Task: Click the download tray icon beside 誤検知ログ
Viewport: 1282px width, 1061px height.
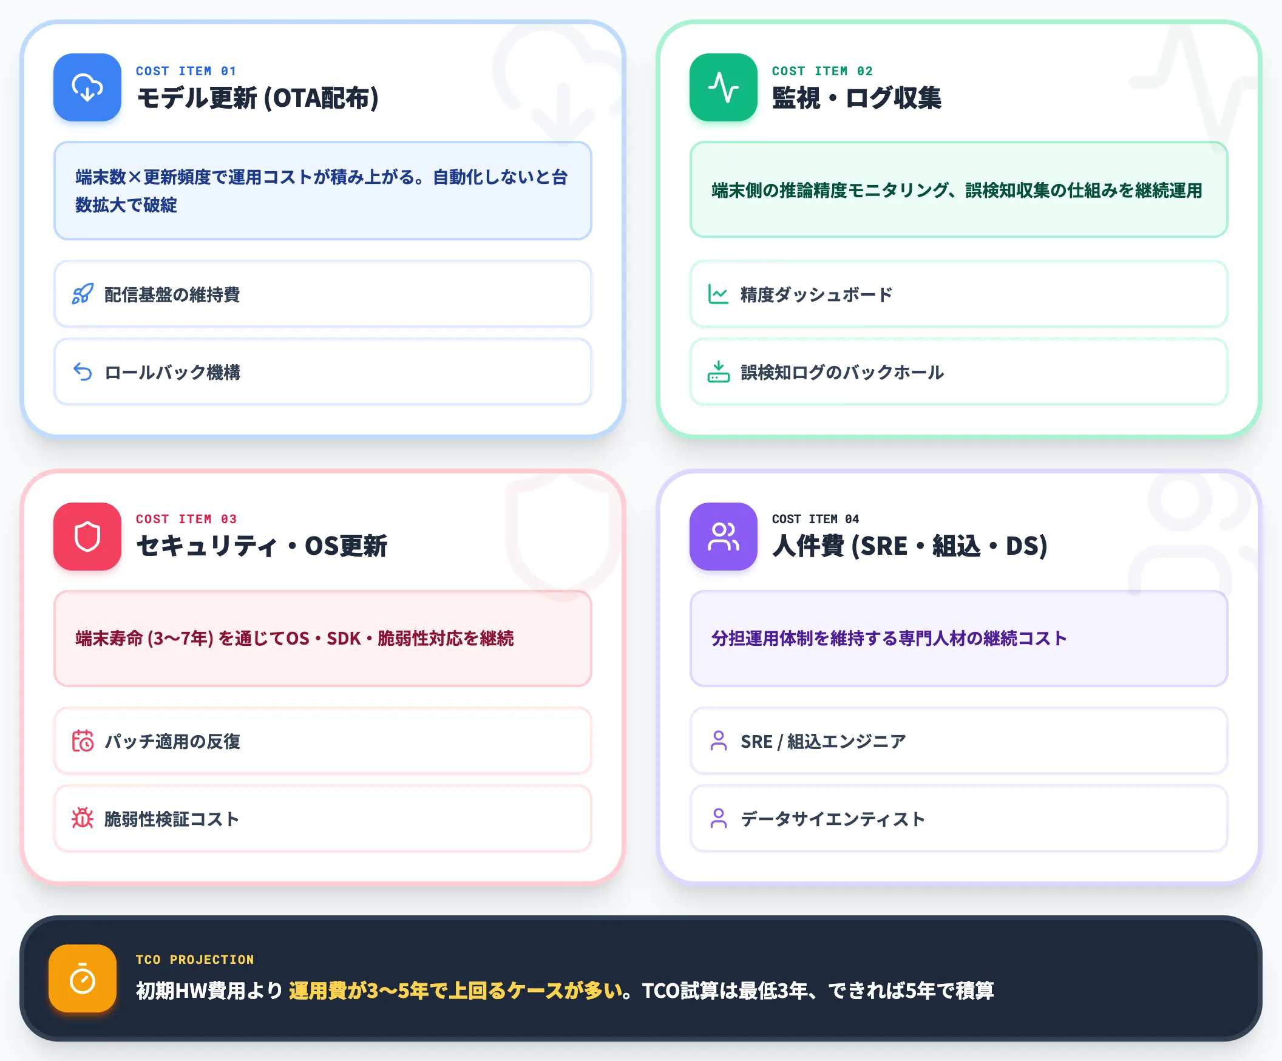Action: pos(719,372)
